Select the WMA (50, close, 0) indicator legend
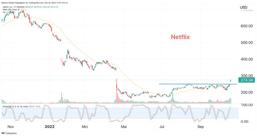This screenshot has height=136, width=257. [x=11, y=10]
